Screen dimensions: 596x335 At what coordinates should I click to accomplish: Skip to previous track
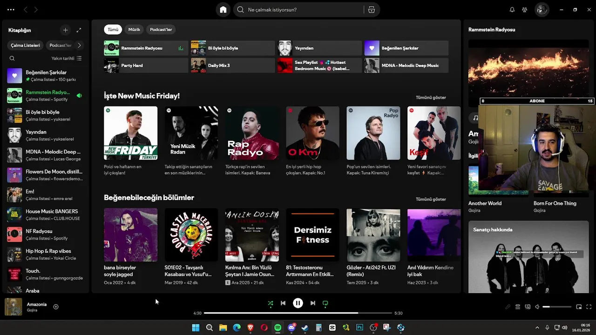pyautogui.click(x=283, y=303)
